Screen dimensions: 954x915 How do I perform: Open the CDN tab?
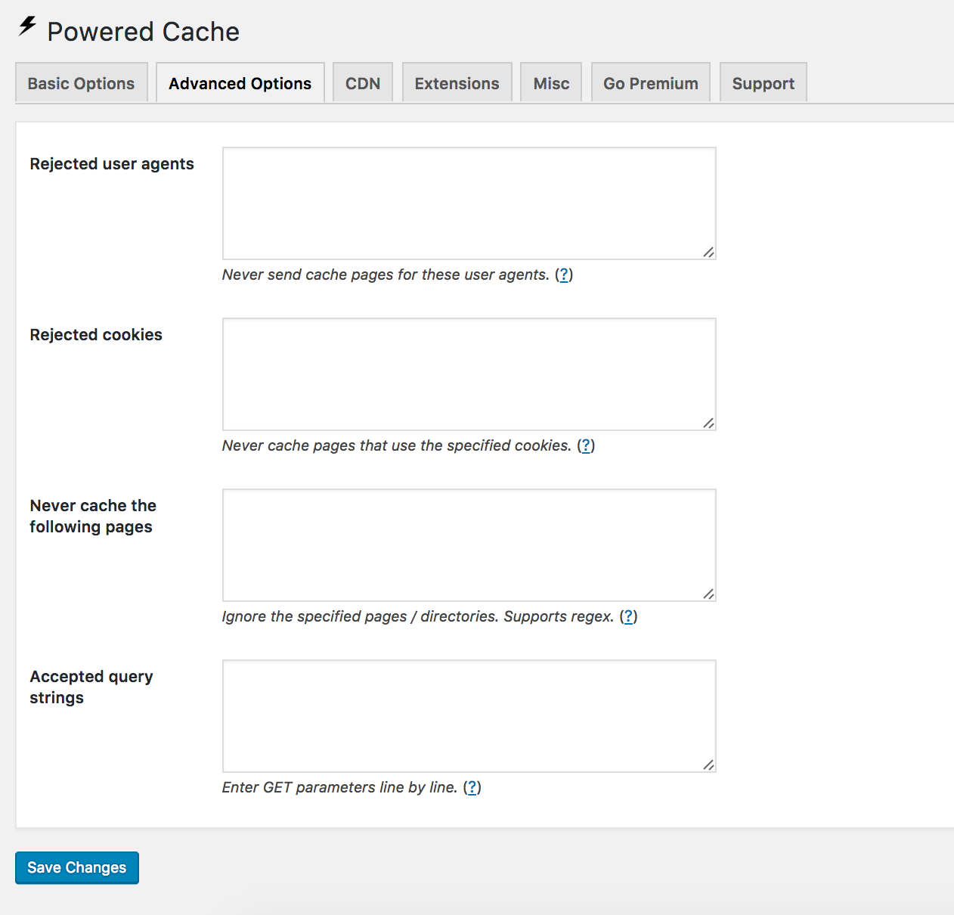363,83
